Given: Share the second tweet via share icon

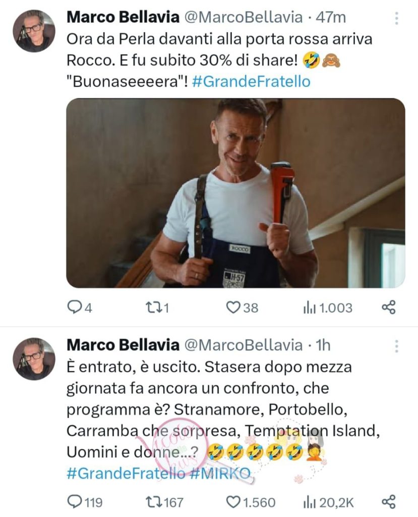Looking at the screenshot, I should point(388,502).
